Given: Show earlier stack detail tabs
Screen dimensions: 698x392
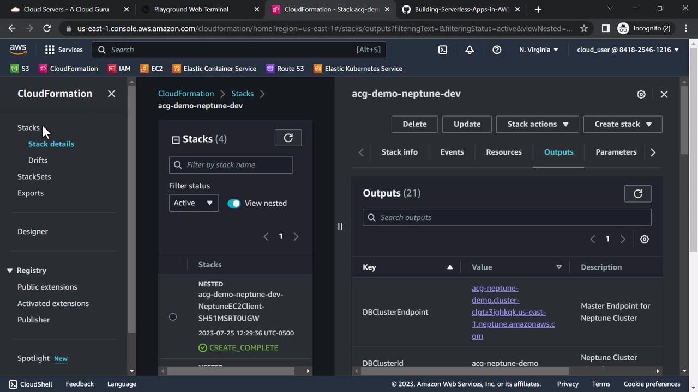Looking at the screenshot, I should pyautogui.click(x=361, y=152).
